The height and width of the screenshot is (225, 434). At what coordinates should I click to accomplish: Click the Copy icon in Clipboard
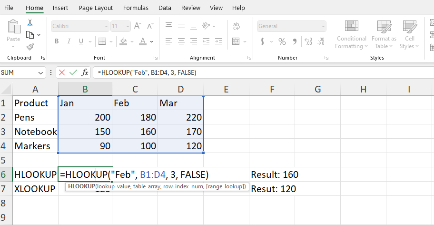click(30, 35)
